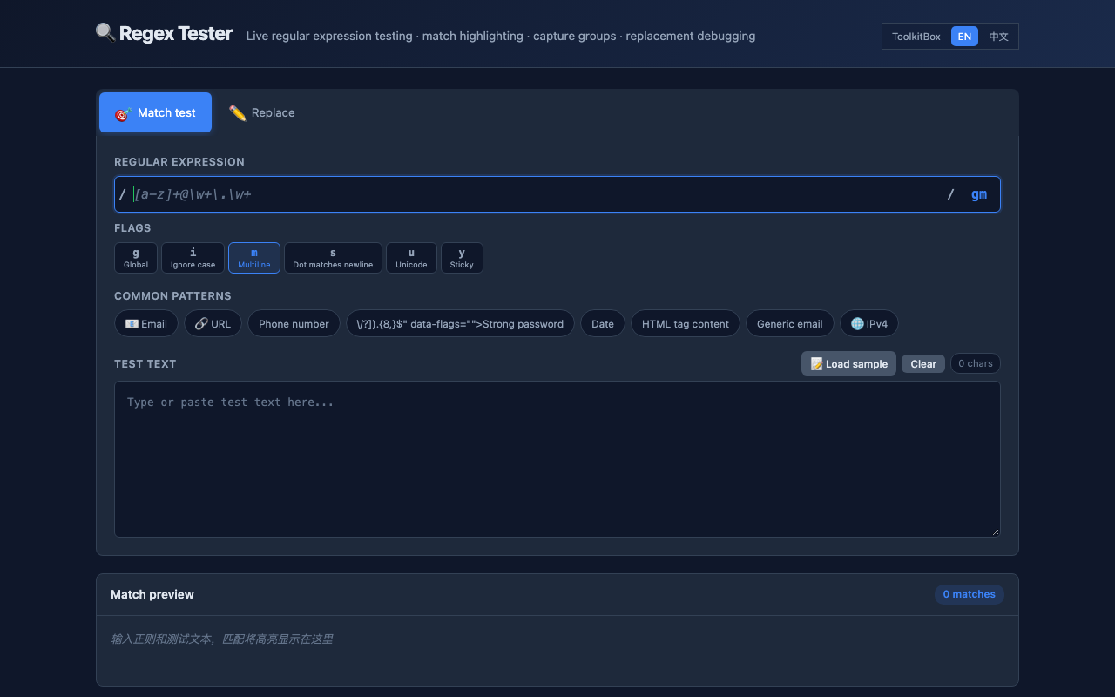
Task: Toggle the g Global flag
Action: coord(136,258)
